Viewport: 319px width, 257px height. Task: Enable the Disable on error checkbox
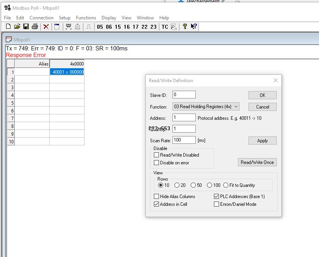[156, 162]
